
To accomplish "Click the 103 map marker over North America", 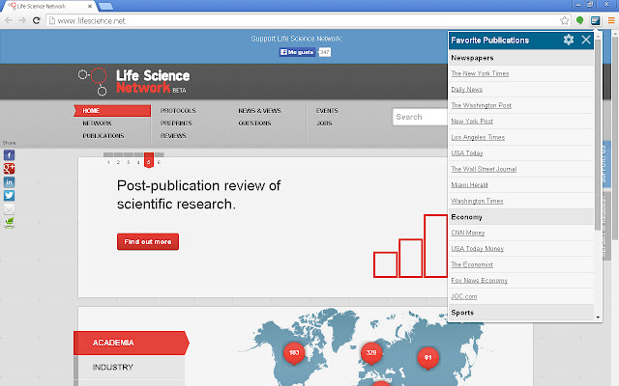I will click(294, 353).
